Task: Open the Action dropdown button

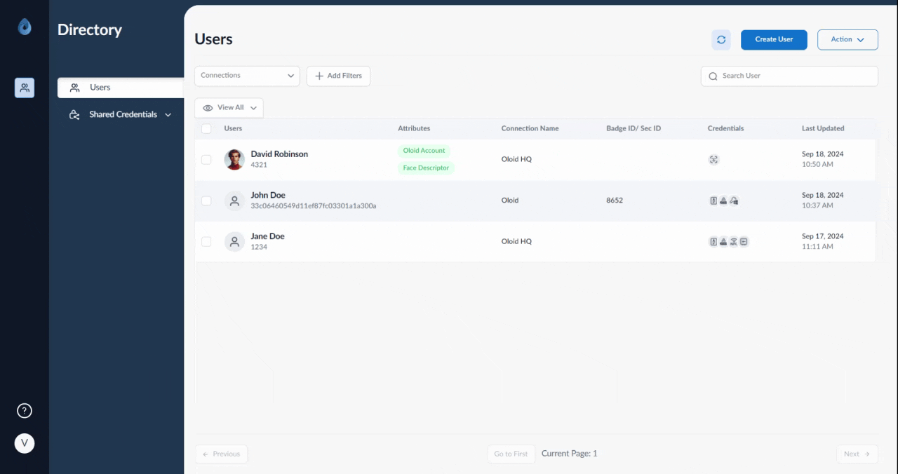Action: pos(847,40)
